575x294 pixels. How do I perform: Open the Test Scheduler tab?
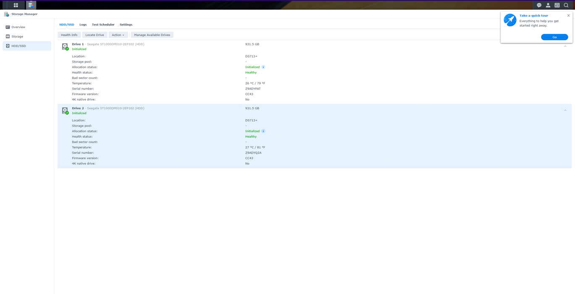coord(103,24)
